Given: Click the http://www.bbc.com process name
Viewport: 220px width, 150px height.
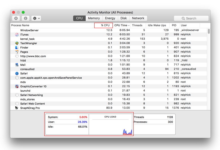Looking at the screenshot, I should [33, 56].
